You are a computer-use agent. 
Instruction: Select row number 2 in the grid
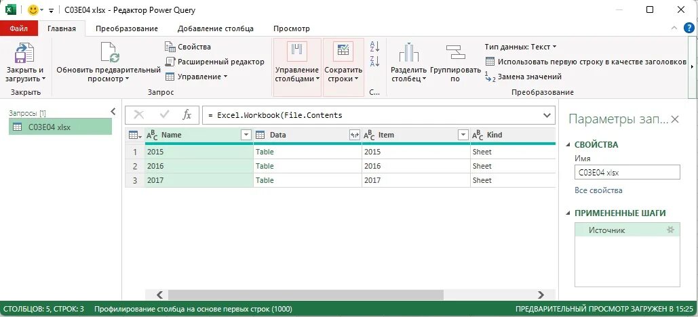click(135, 166)
